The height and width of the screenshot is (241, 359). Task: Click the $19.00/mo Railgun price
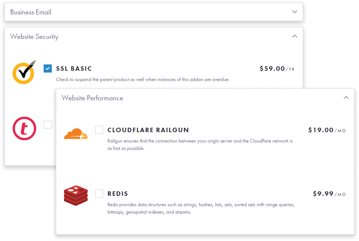click(x=327, y=130)
